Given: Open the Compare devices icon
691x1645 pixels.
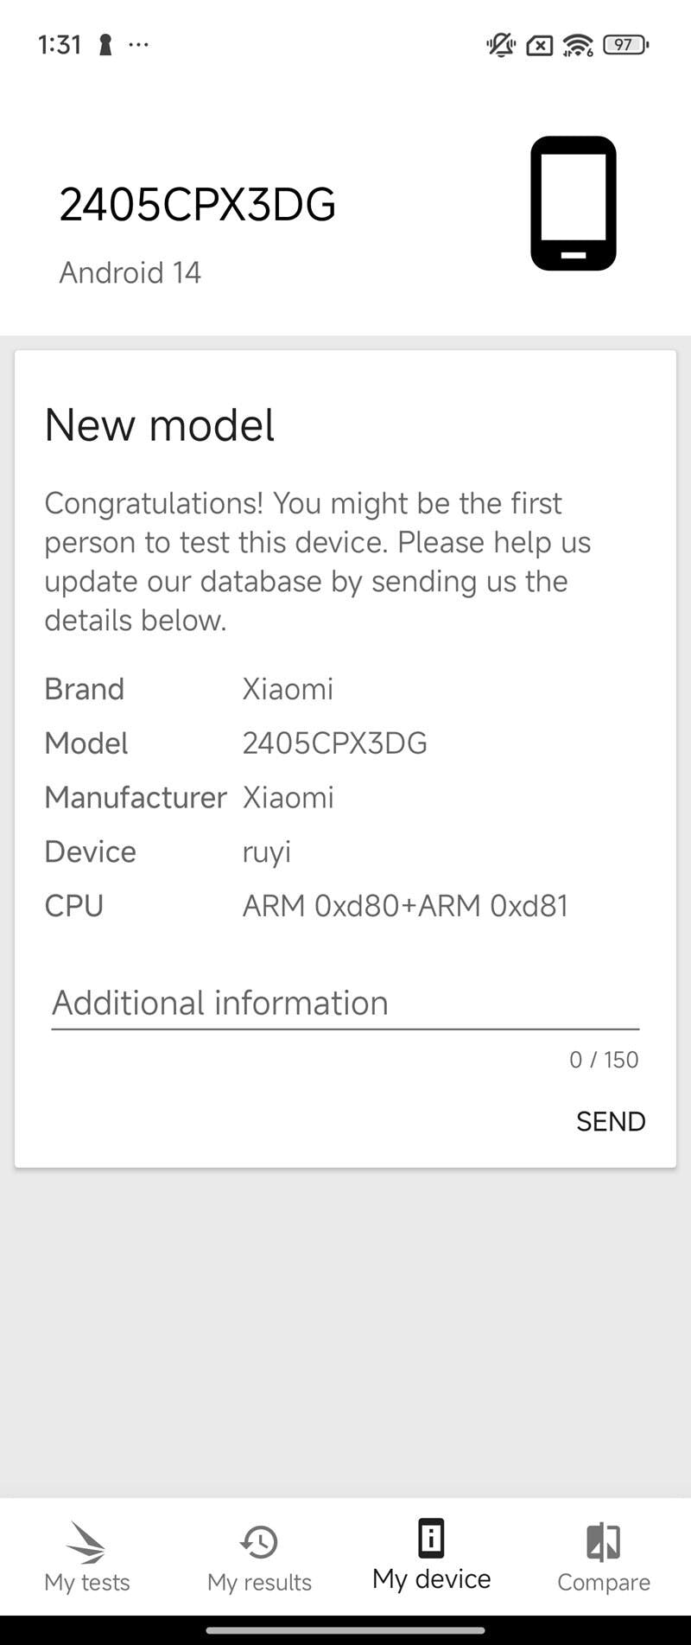Looking at the screenshot, I should click(603, 1542).
